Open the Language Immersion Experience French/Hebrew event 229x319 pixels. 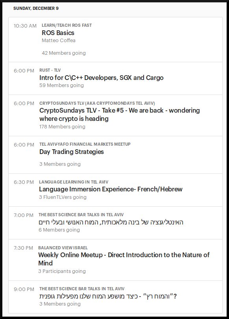coord(111,189)
